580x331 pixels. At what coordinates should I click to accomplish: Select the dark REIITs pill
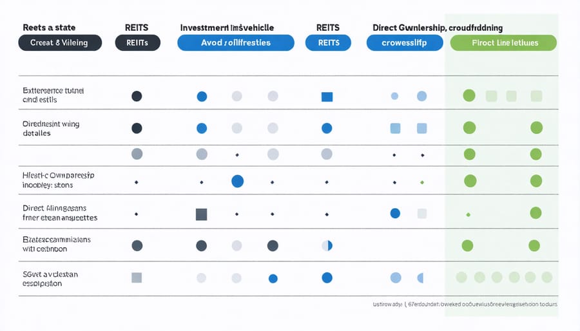coord(137,43)
